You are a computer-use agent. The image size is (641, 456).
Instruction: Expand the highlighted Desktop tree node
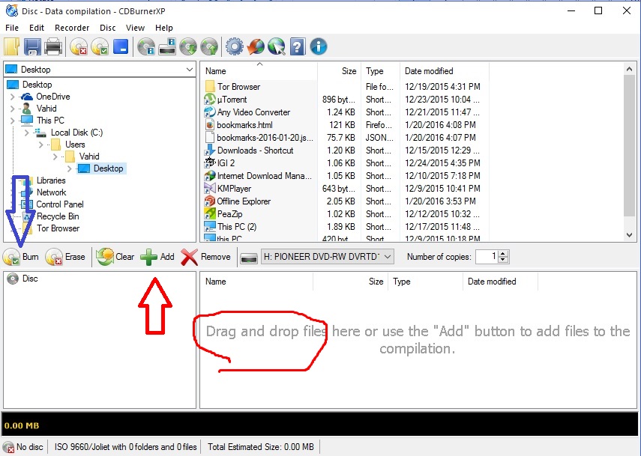click(70, 168)
